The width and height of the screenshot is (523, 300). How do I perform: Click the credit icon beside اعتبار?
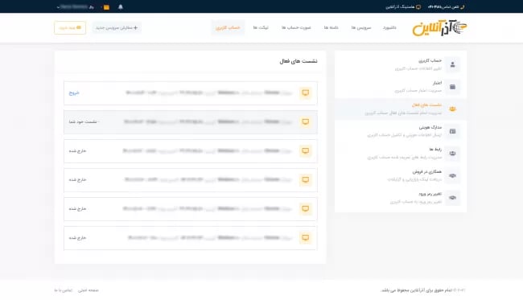pyautogui.click(x=453, y=87)
